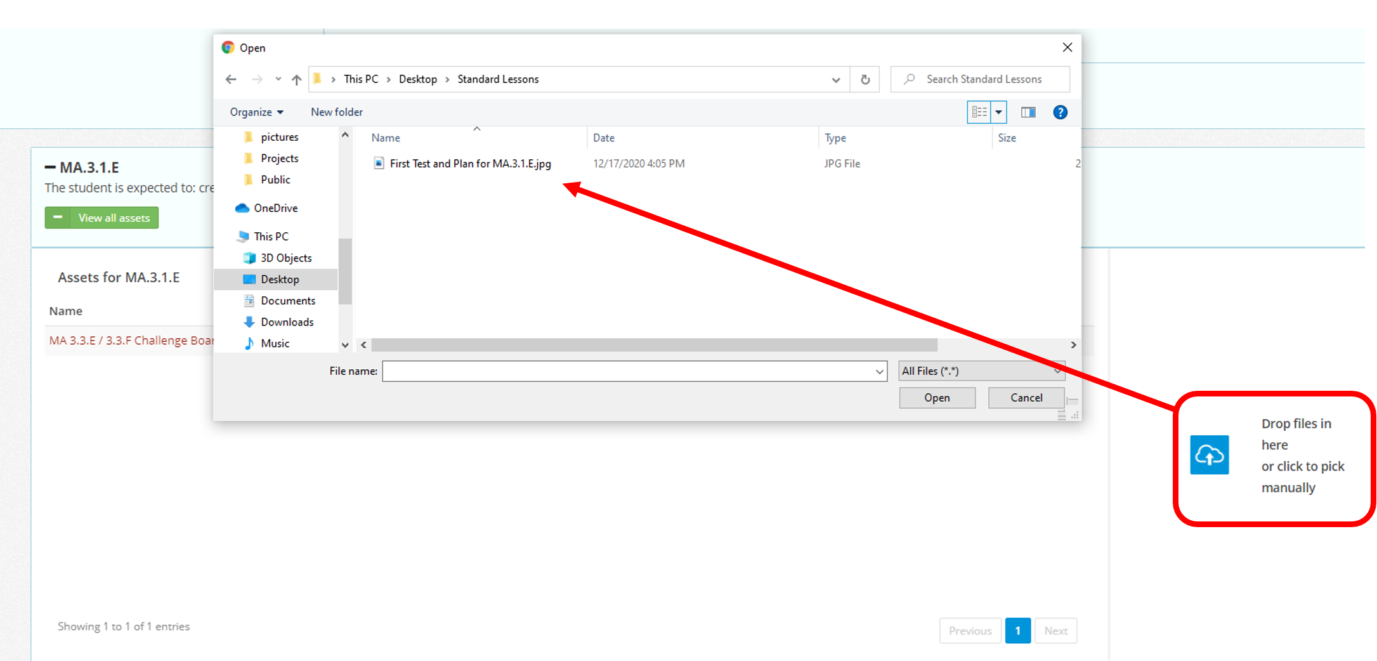Open the All Files type dropdown
The width and height of the screenshot is (1377, 661).
pos(981,371)
